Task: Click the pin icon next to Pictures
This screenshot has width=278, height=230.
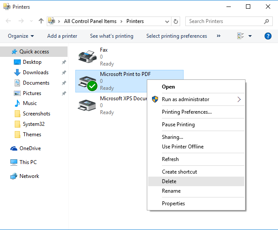Action: (x=64, y=93)
